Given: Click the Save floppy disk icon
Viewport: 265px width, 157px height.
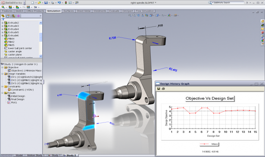Looking at the screenshot, I should [x=46, y=3].
